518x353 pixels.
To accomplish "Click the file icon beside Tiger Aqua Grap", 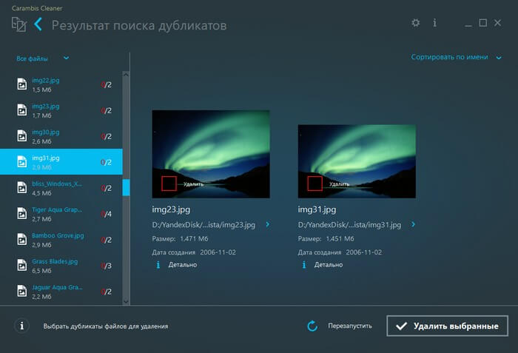I will click(x=21, y=214).
